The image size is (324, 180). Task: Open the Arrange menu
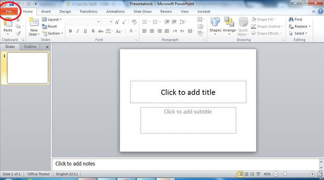coord(229,26)
